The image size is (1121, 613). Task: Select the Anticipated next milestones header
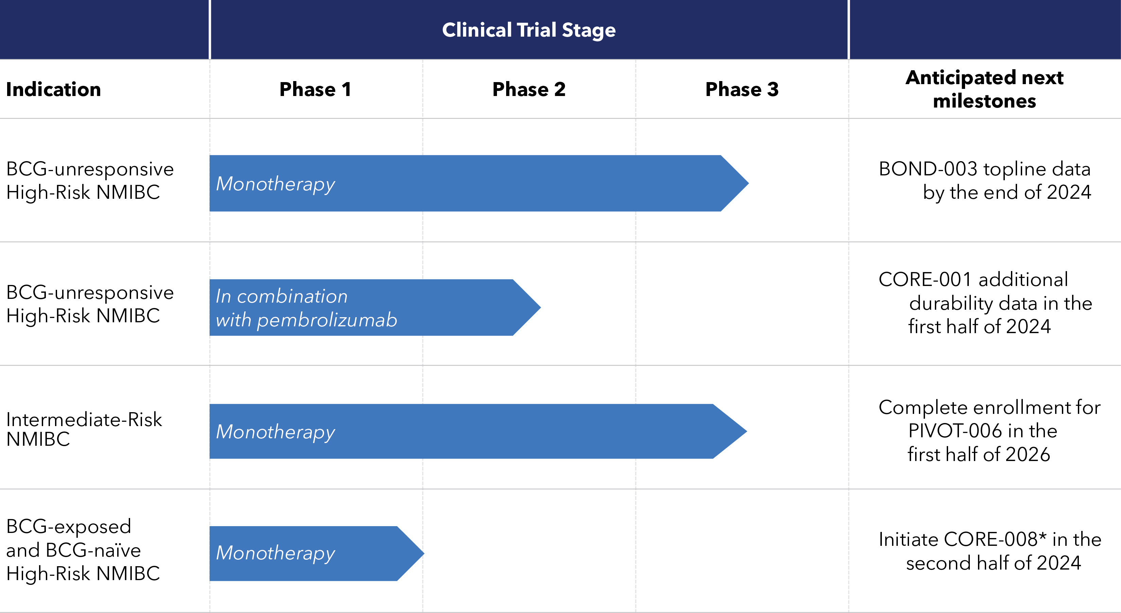click(x=984, y=90)
